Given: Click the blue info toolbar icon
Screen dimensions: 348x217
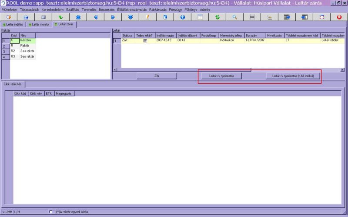Looking at the screenshot, I should [x=182, y=17].
